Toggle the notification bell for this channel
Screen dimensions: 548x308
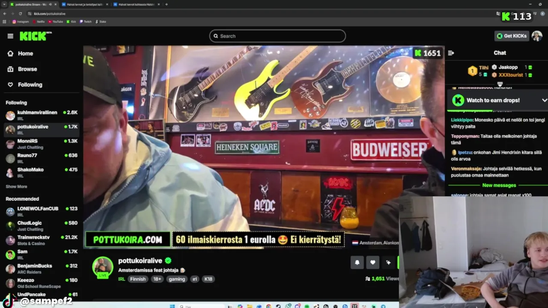tap(357, 262)
